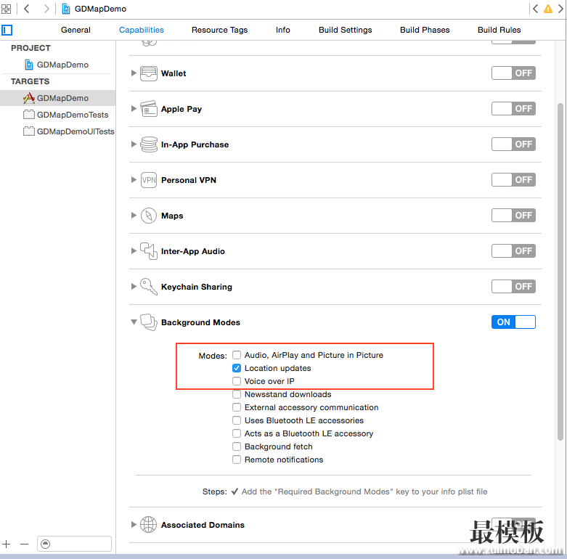Viewport: 567px width, 559px height.
Task: Select the GDMapDemoTests target
Action: pos(66,115)
